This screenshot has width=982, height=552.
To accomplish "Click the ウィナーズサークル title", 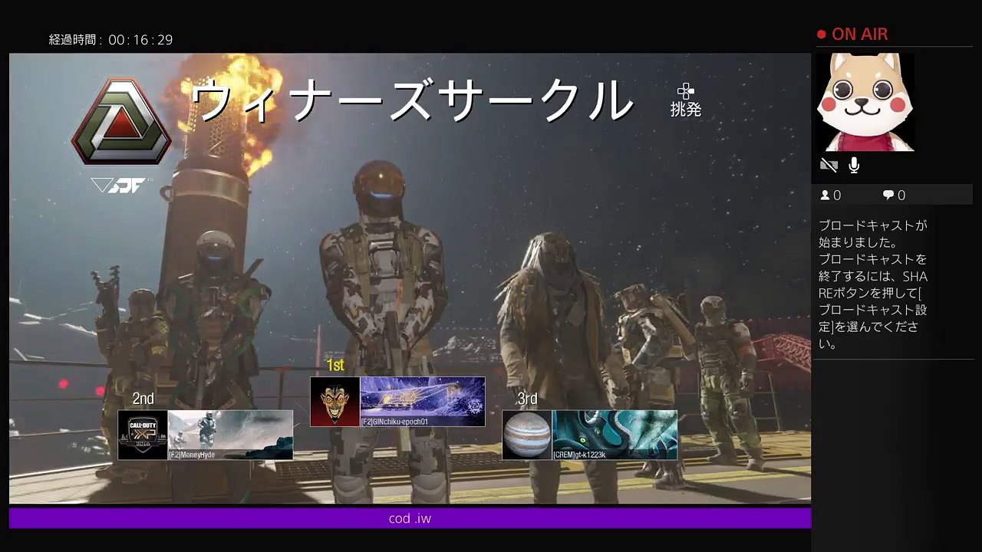I will 411,100.
